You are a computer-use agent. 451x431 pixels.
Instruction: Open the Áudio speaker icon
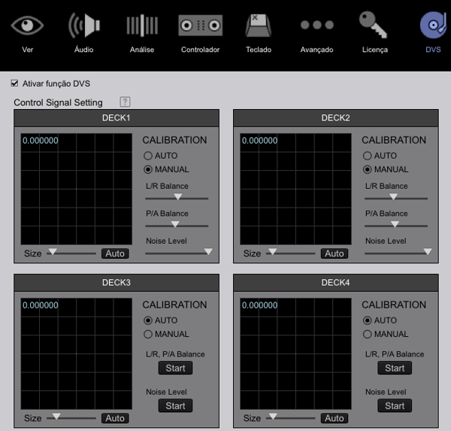tap(84, 26)
